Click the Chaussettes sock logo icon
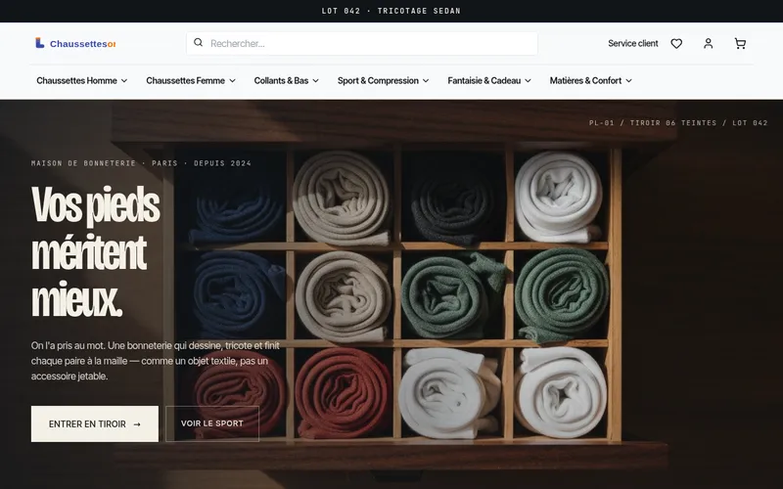Image resolution: width=783 pixels, height=489 pixels. [40, 43]
